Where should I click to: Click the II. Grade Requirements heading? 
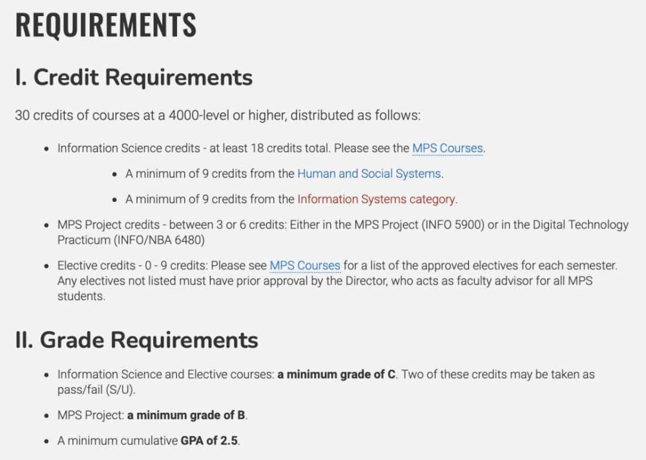point(137,340)
